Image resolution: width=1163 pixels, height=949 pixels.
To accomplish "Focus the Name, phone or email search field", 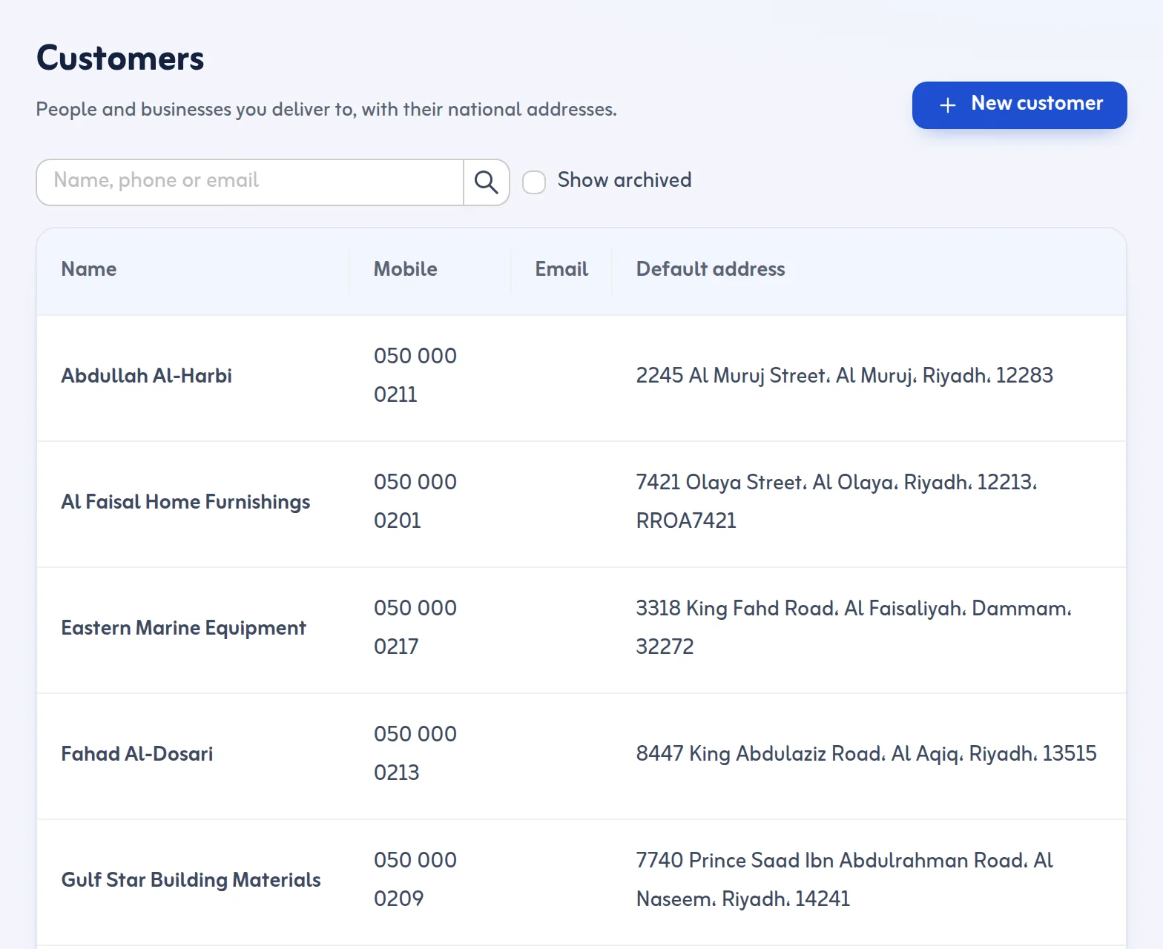I will click(x=250, y=182).
